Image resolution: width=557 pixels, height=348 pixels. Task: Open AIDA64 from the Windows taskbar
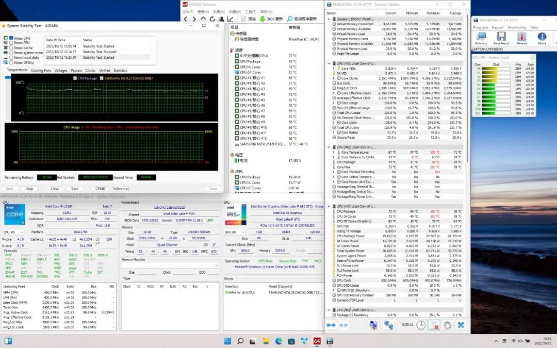pyautogui.click(x=317, y=341)
